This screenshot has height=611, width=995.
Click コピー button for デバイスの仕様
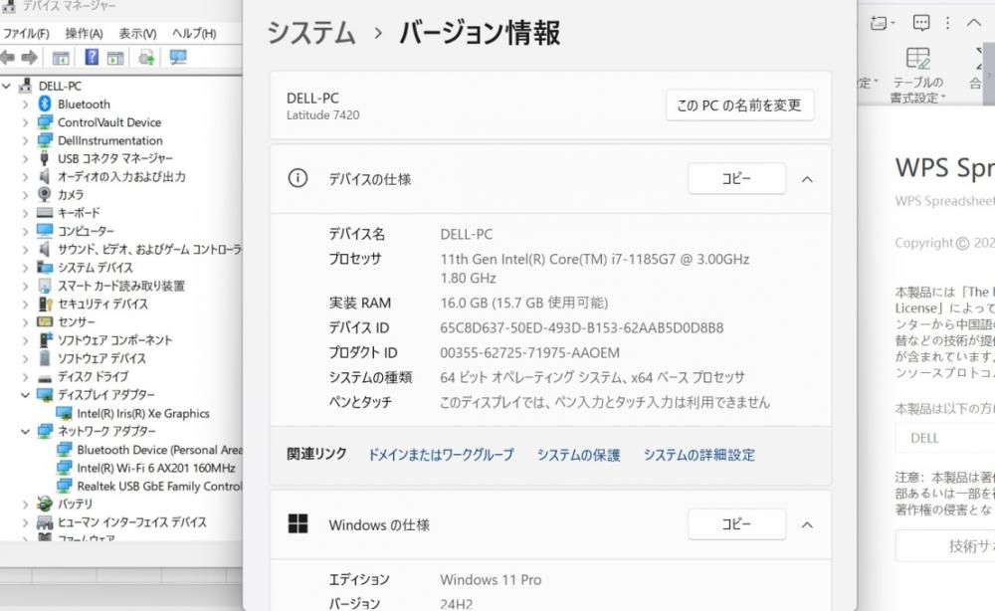(x=736, y=178)
